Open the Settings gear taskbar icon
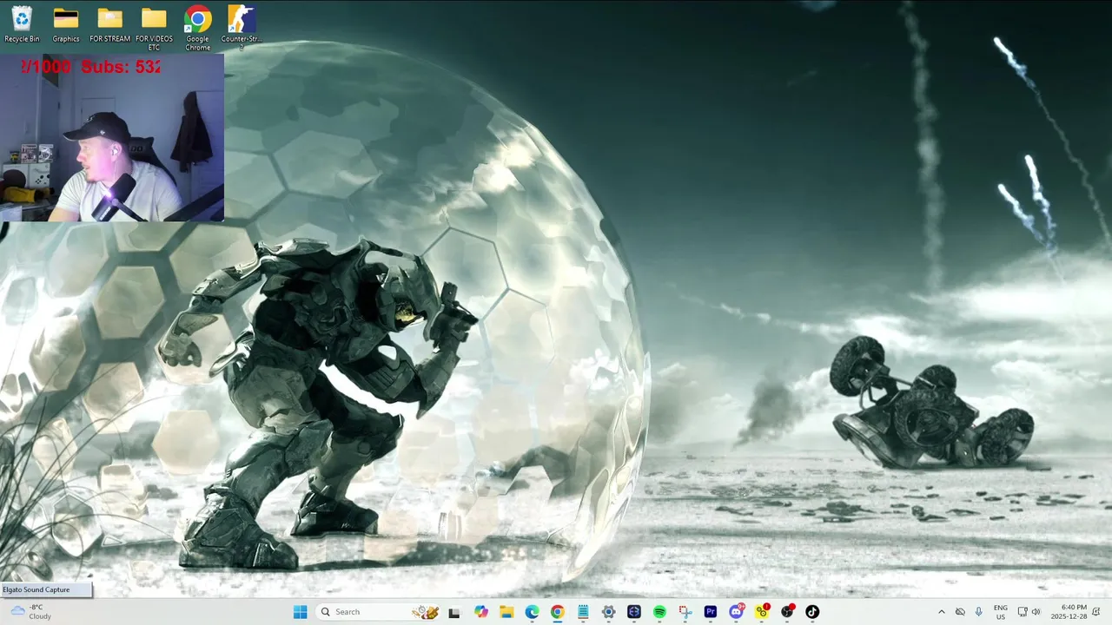 point(608,612)
